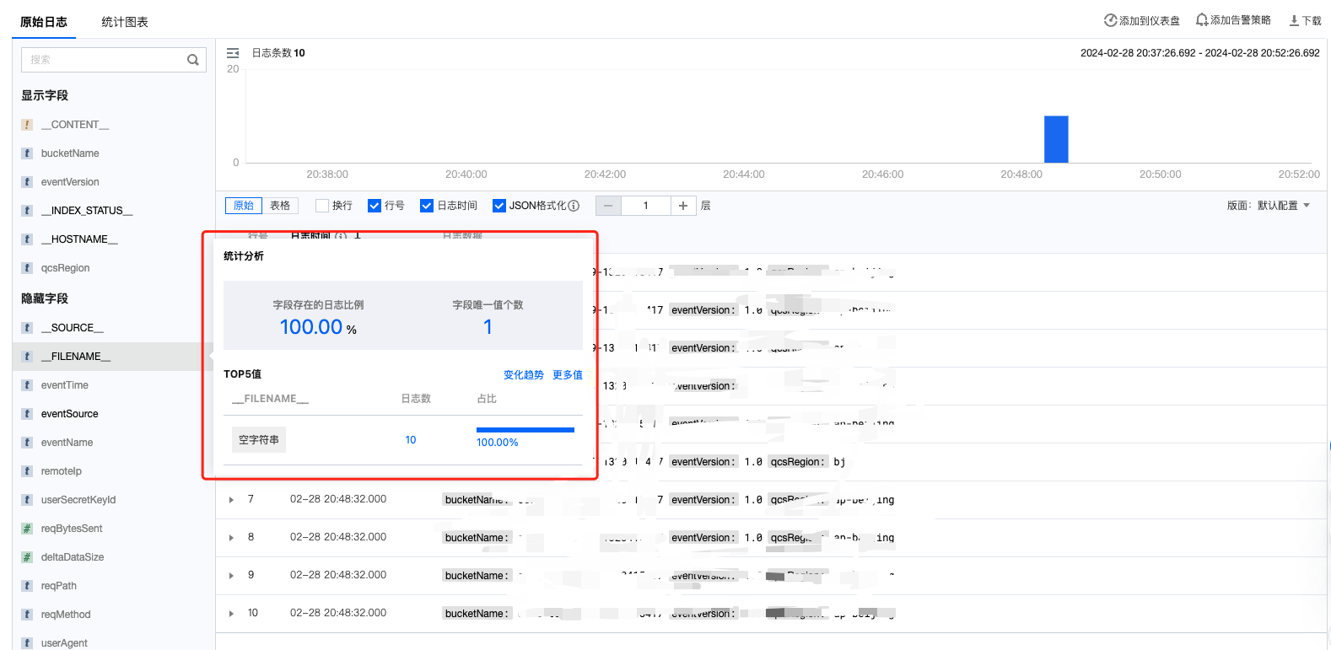The height and width of the screenshot is (650, 1331).
Task: Enable the 换行 line wrap checkbox
Action: tap(321, 206)
